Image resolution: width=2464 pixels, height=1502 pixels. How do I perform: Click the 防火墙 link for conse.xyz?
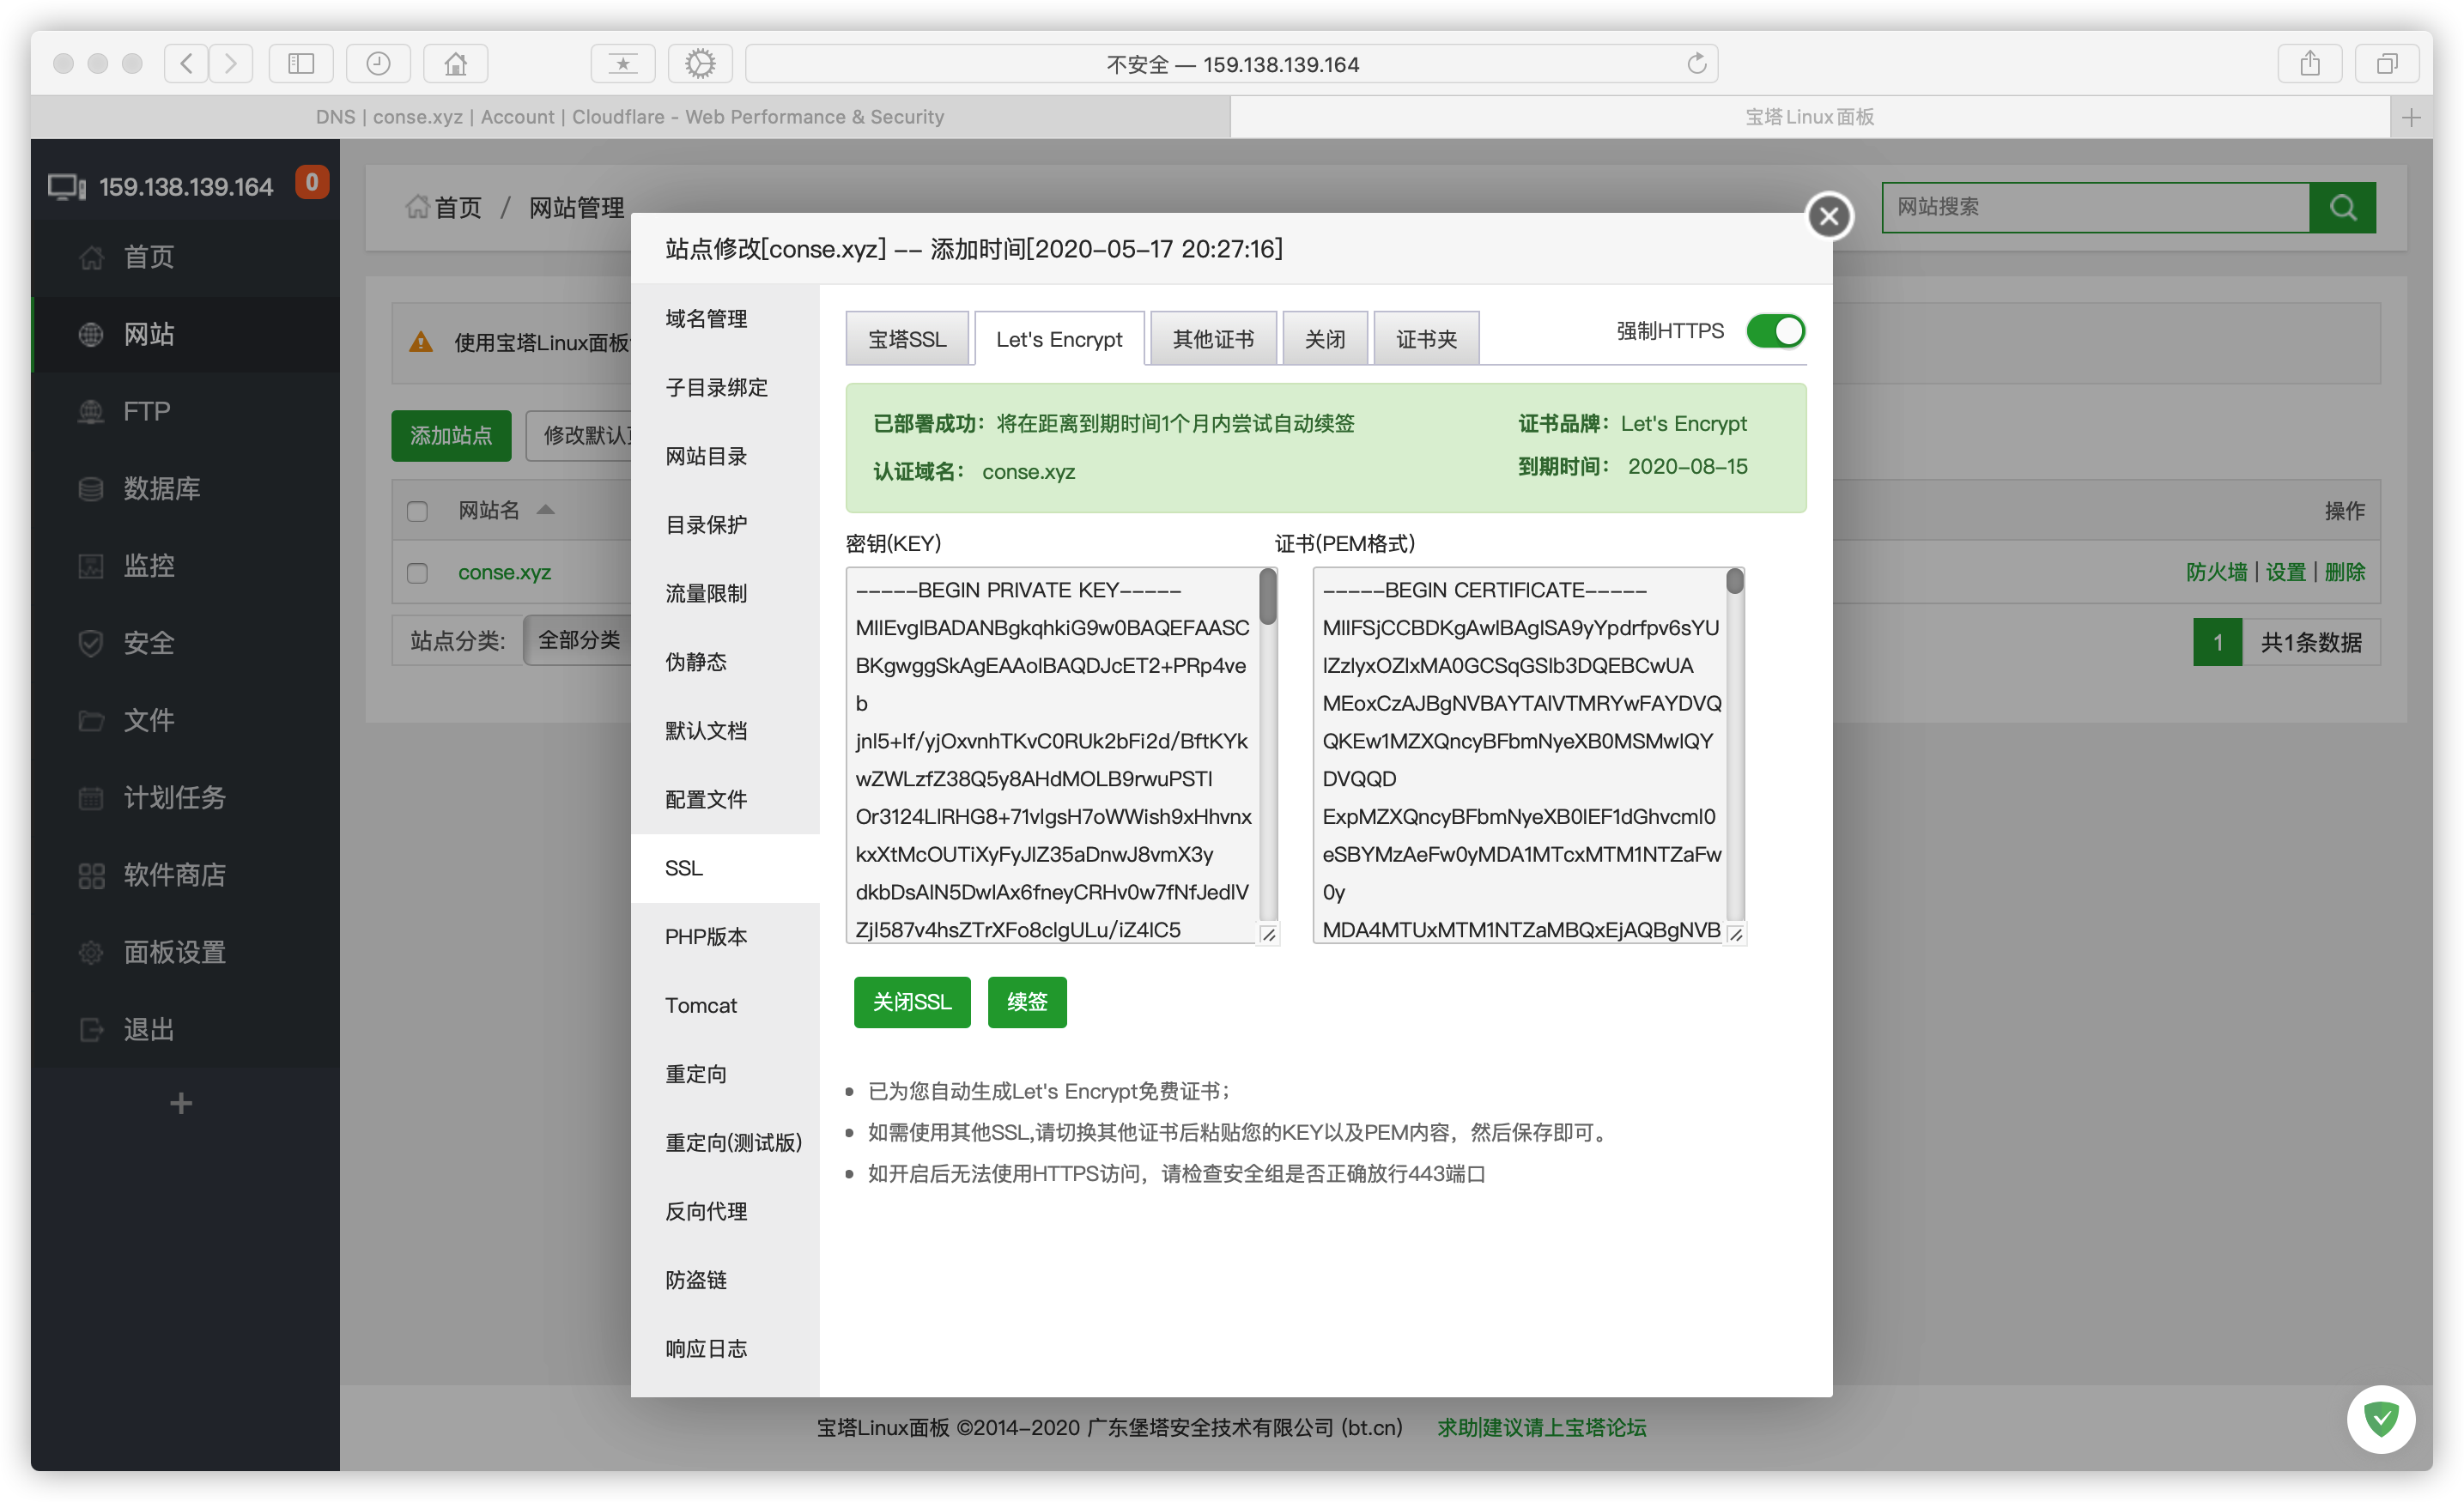2216,572
